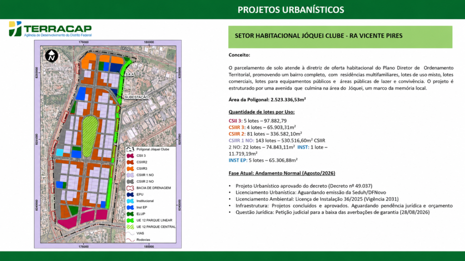465x261 pixels.
Task: Click the CSIIR 2 NO legend swatch
Action: 130,182
